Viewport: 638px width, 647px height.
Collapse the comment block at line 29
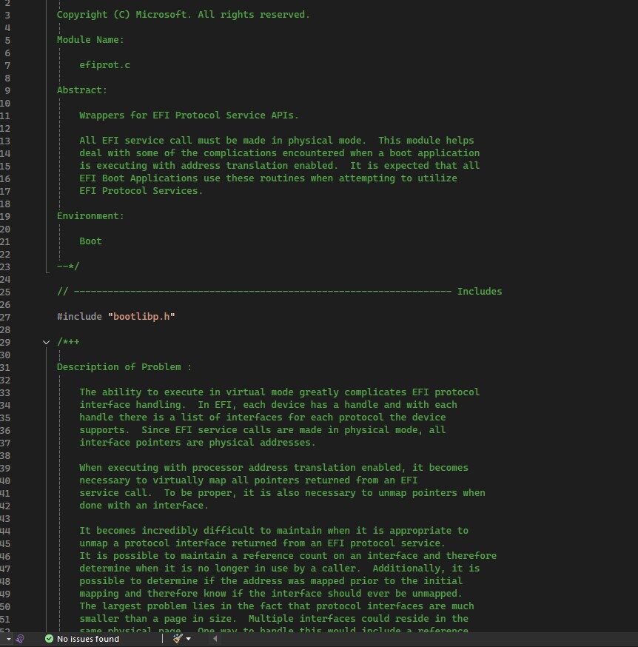click(x=47, y=342)
